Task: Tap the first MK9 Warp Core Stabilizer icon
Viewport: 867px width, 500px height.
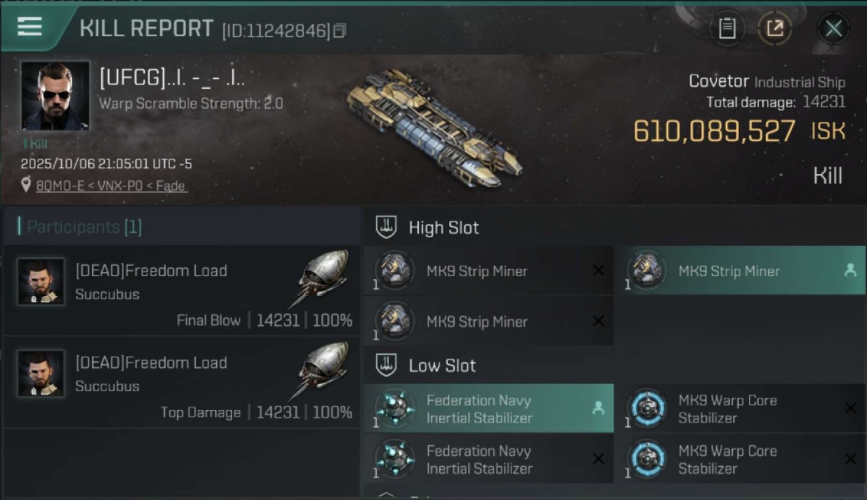Action: 648,409
